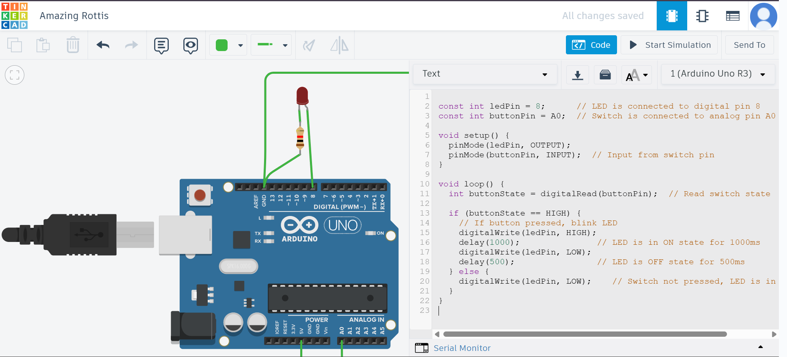This screenshot has height=357, width=787.
Task: Click Start Simulation
Action: pos(669,45)
